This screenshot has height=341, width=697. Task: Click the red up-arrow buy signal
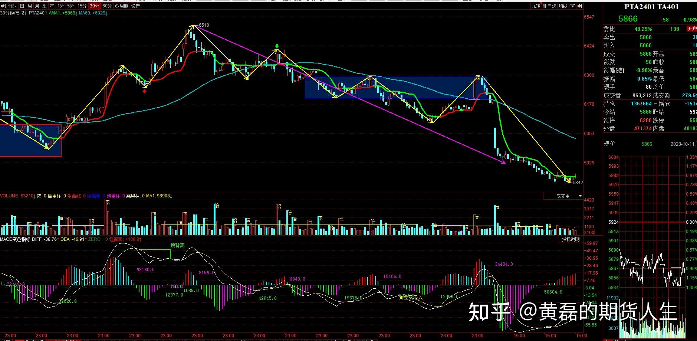pos(144,91)
